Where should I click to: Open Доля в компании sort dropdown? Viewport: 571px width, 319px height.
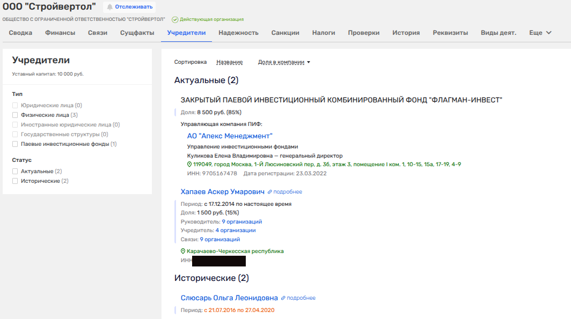coord(284,62)
